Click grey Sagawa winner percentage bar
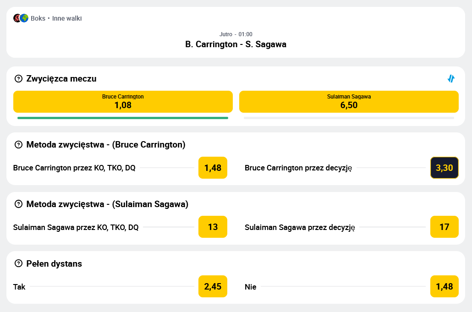This screenshot has height=312, width=472. pos(349,118)
